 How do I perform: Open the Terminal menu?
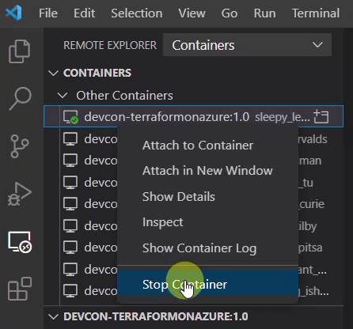point(316,13)
